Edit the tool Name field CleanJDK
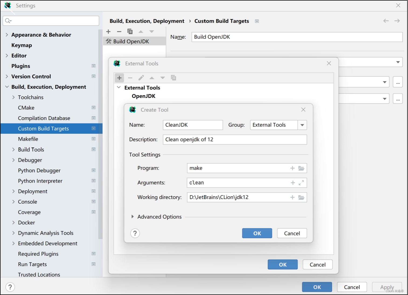This screenshot has height=295, width=408. [x=193, y=125]
